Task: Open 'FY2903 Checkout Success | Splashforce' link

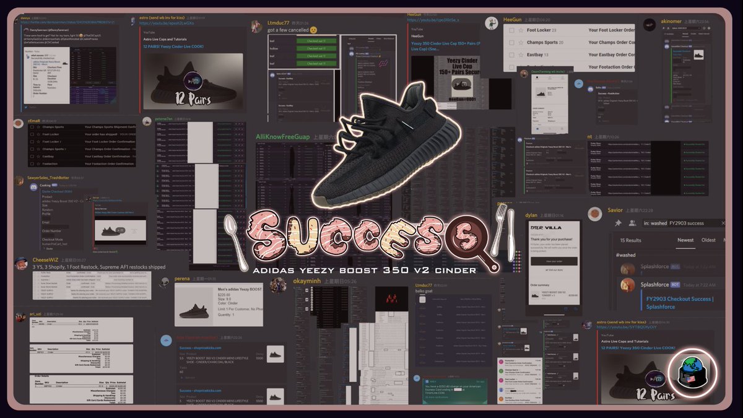Action: point(680,303)
